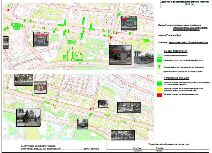212x153 pixels.
Task: Click the red square marker on lower map road
Action: (x=91, y=109)
